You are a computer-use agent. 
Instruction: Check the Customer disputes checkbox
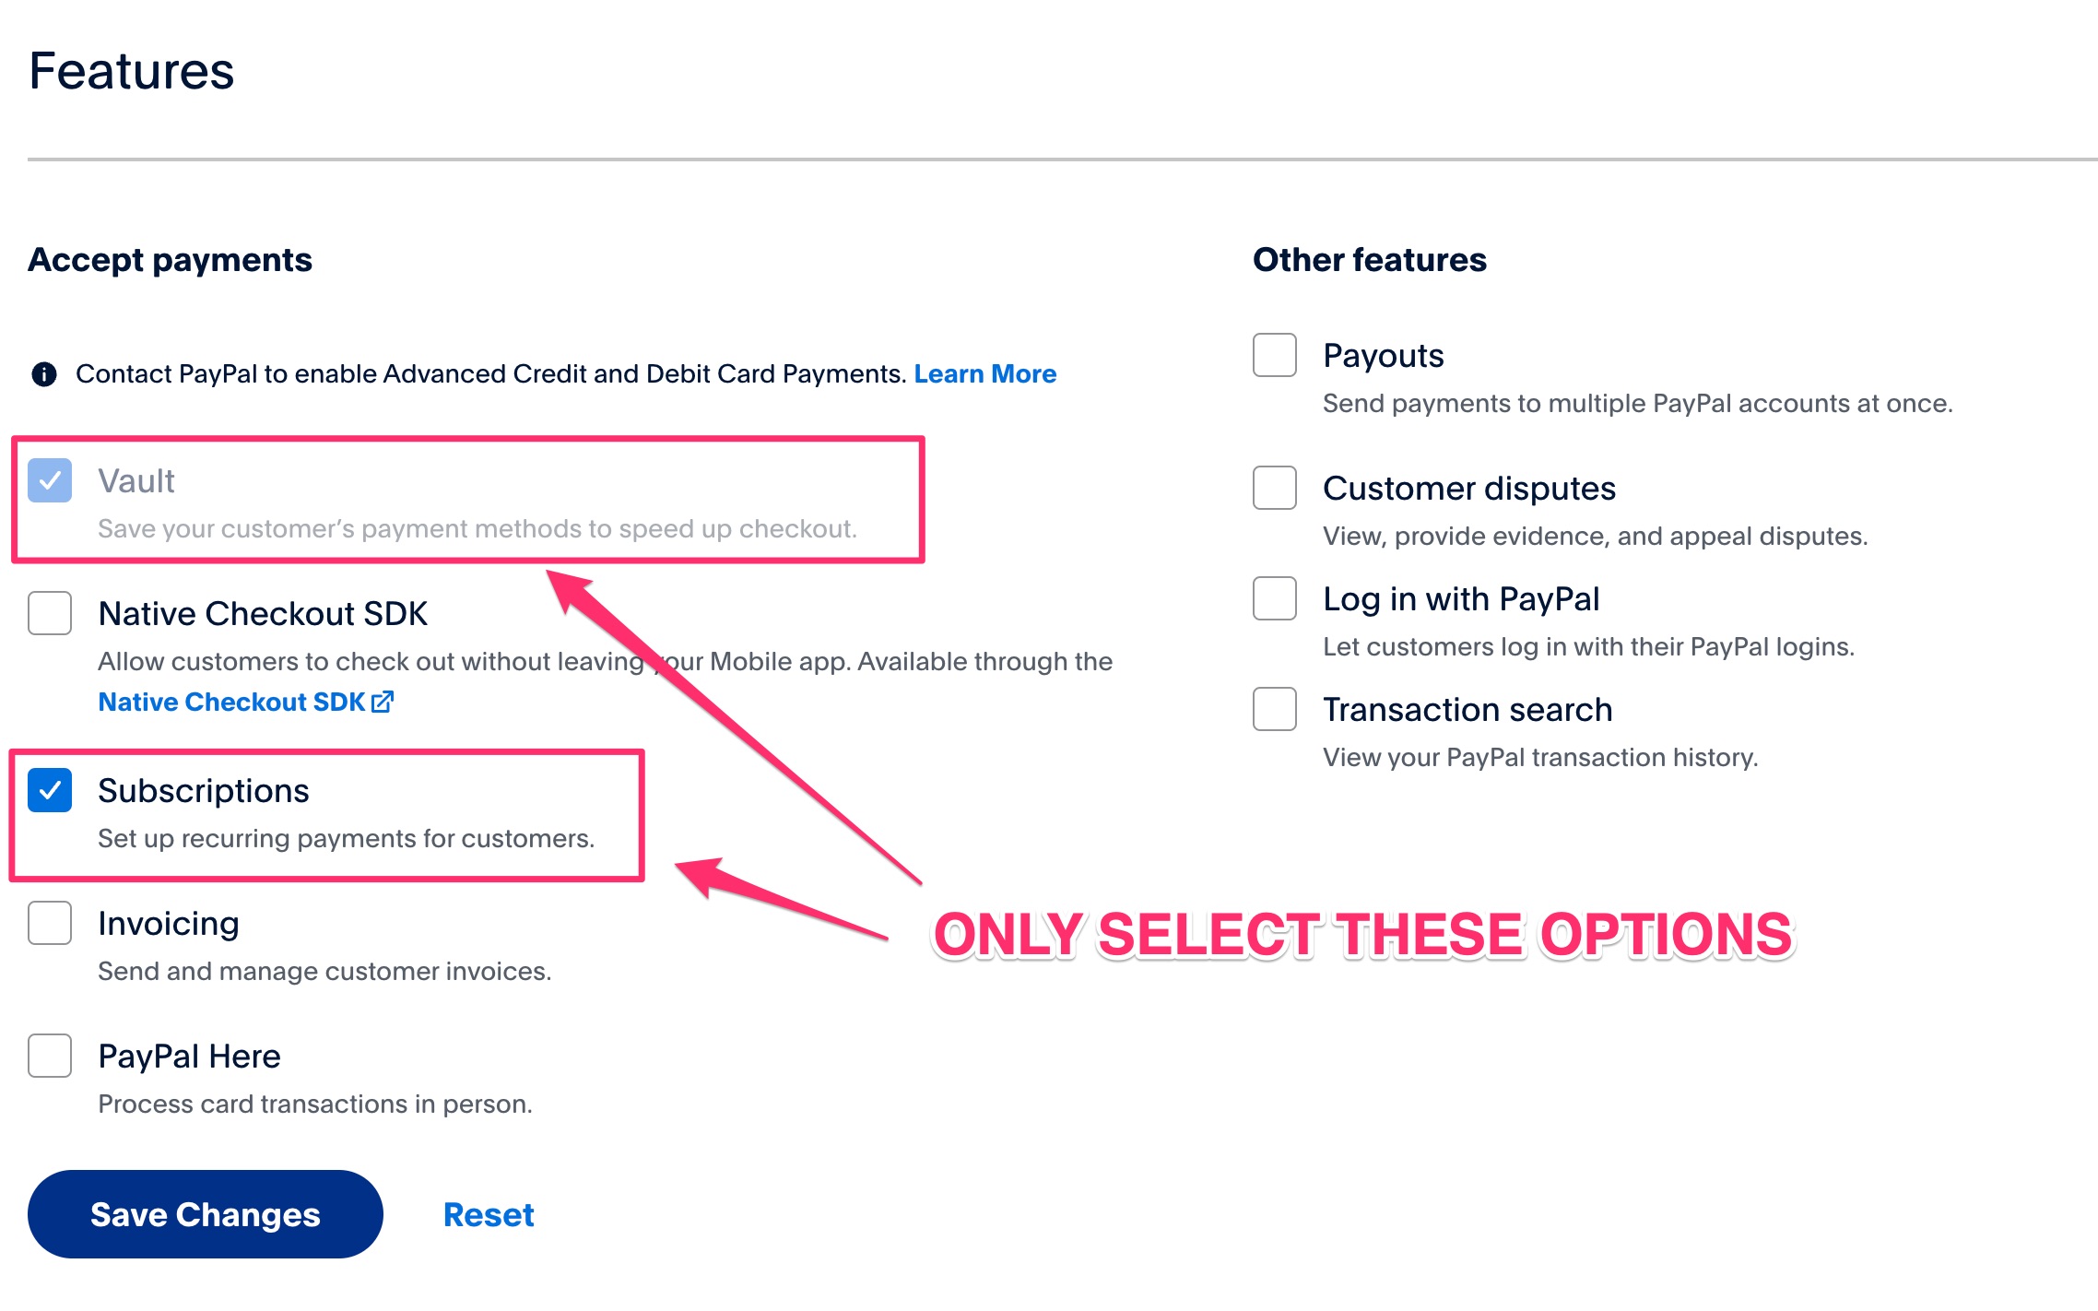tap(1273, 489)
